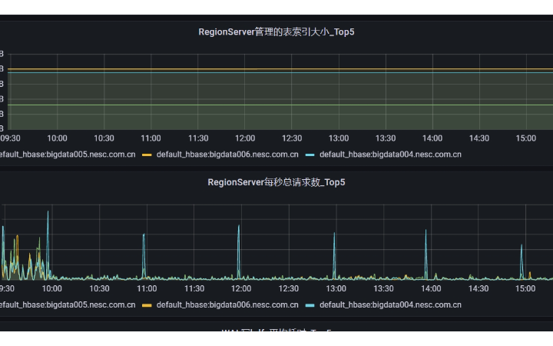Image resolution: width=553 pixels, height=346 pixels.
Task: Click yellow swatch for bigdata006 in index size legend
Action: click(x=147, y=155)
